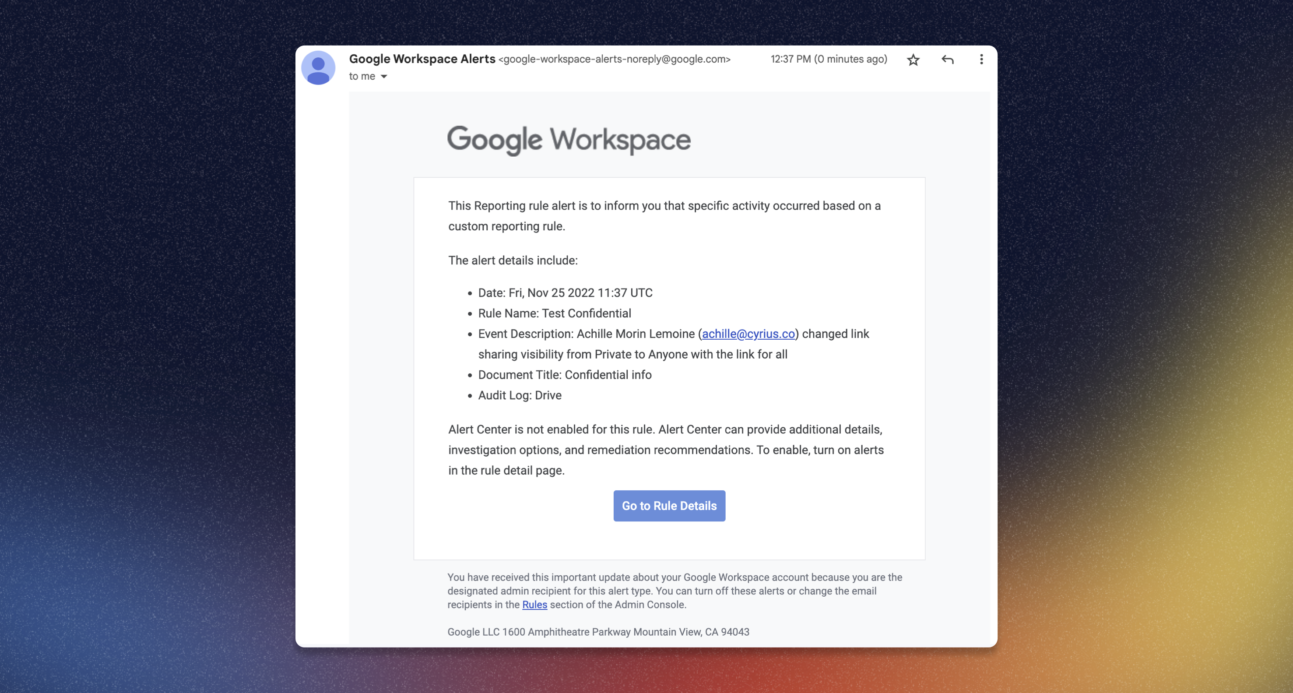This screenshot has width=1293, height=693.
Task: Click the timestamp 12:37 PM (0 minutes ago)
Action: pos(829,59)
